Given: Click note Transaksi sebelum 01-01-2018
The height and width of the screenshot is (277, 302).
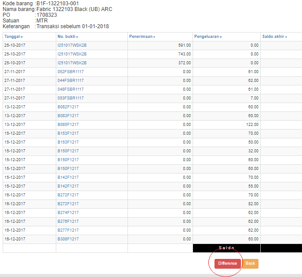Looking at the screenshot, I should coord(73,26).
